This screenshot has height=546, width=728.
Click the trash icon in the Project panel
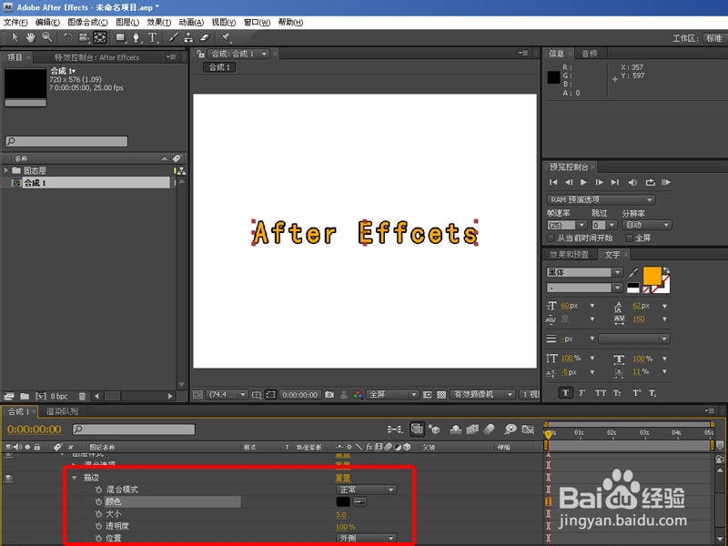pos(82,396)
